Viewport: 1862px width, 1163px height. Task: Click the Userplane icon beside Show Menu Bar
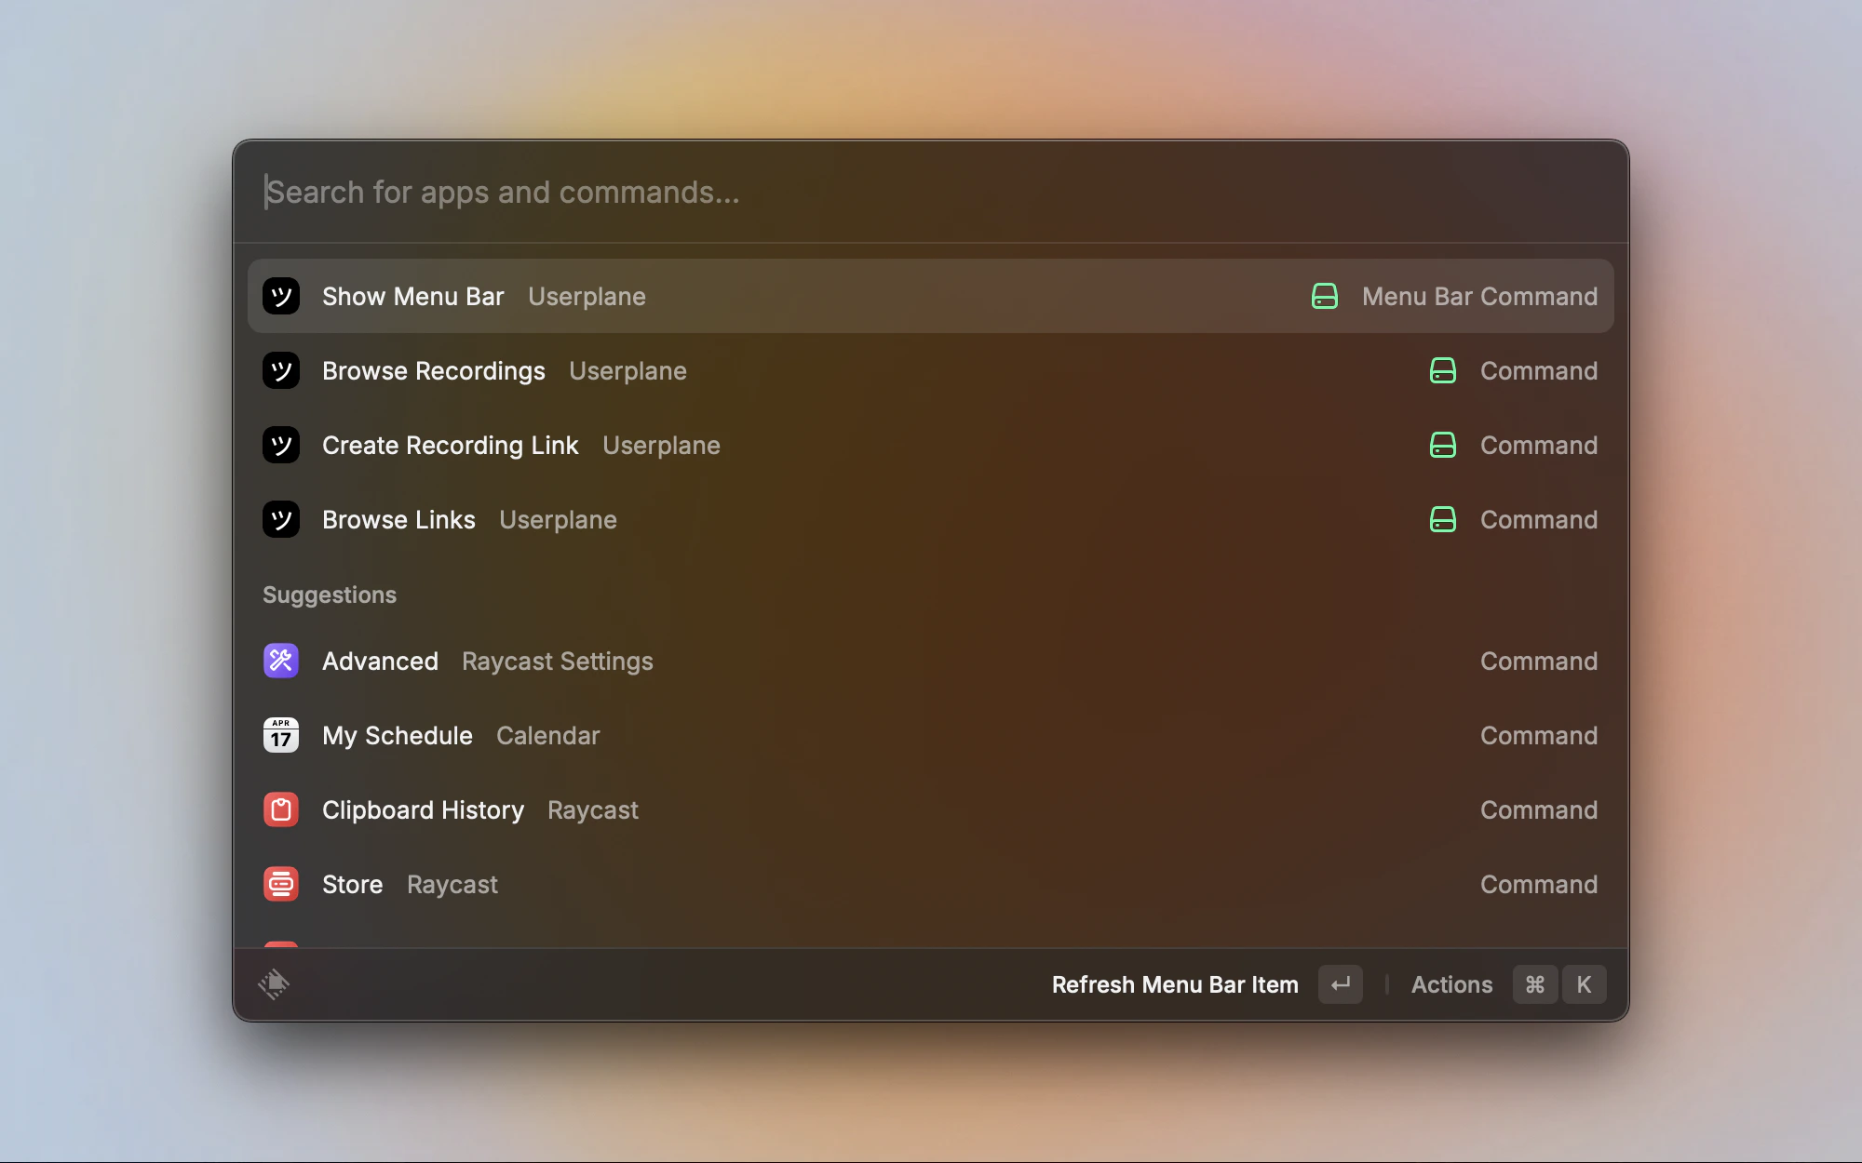[280, 296]
